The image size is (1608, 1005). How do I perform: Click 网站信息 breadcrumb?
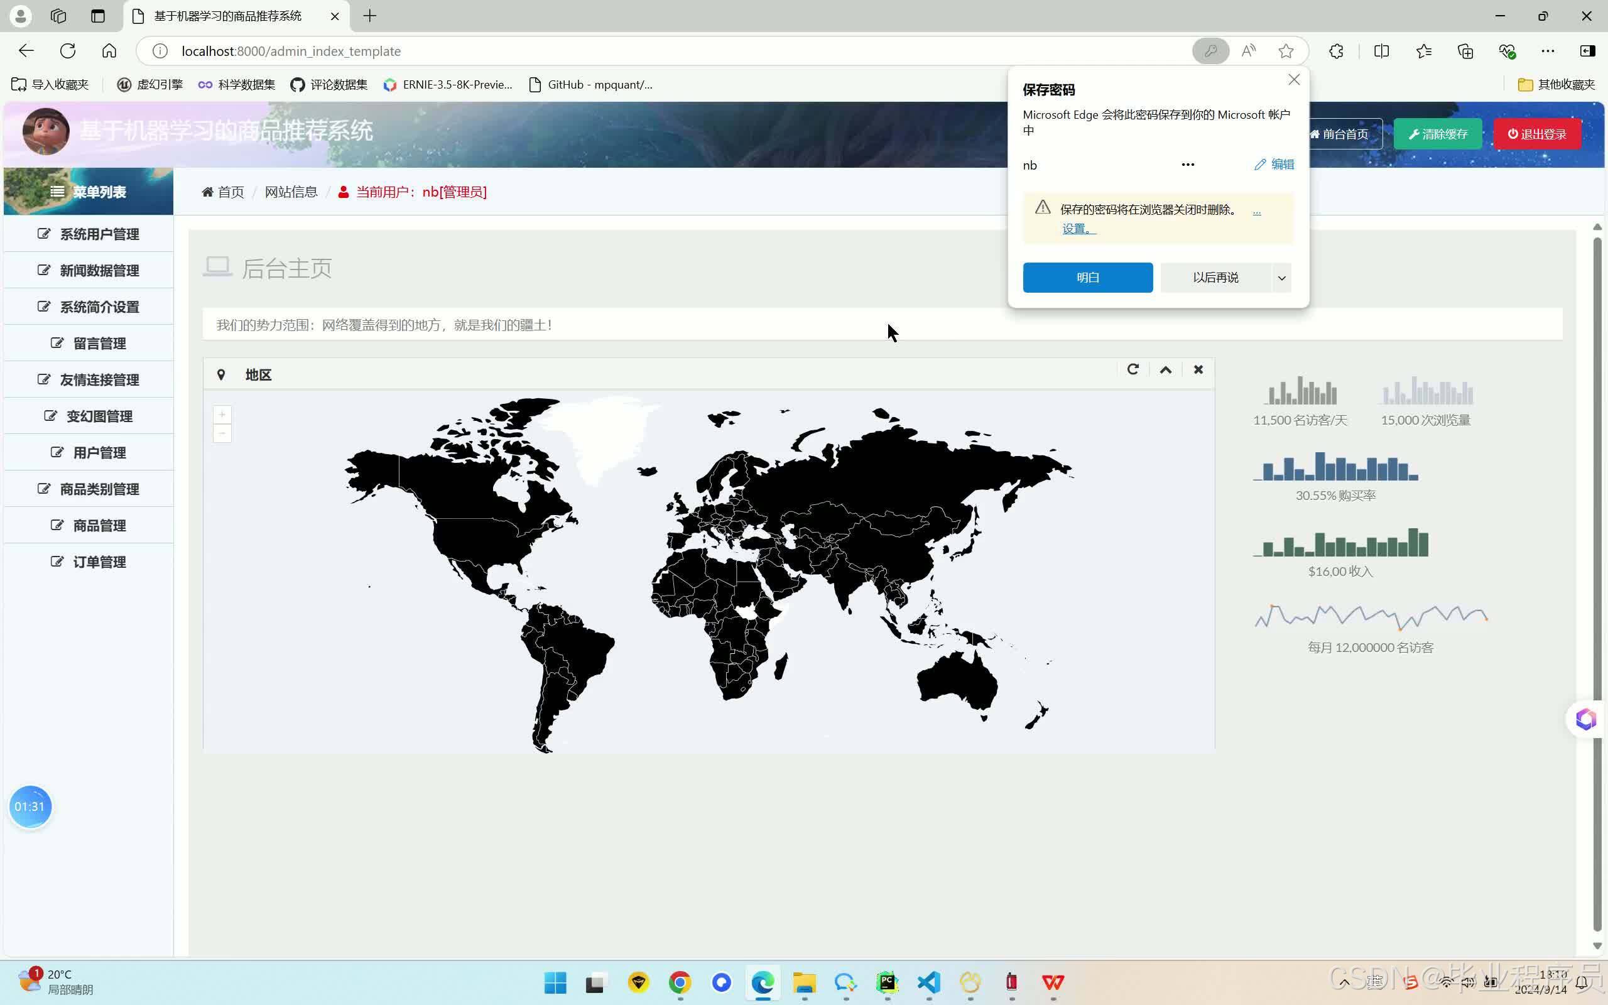click(291, 192)
